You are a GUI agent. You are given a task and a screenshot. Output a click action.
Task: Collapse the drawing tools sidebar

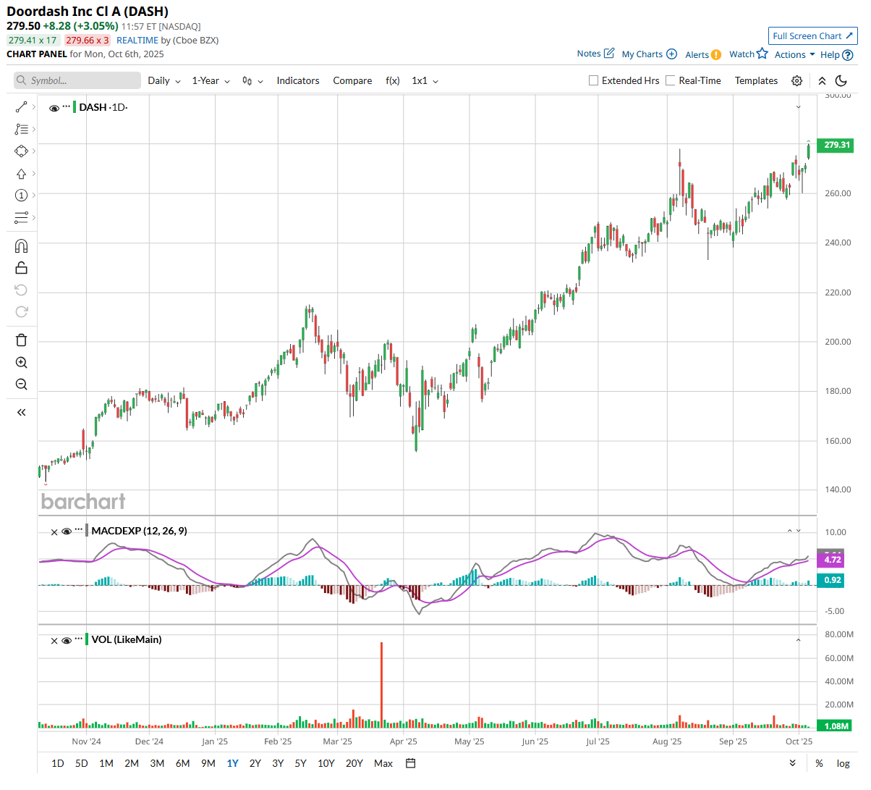click(x=21, y=413)
